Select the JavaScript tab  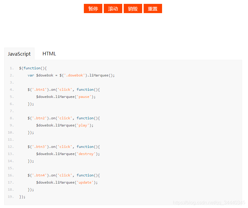click(x=19, y=54)
